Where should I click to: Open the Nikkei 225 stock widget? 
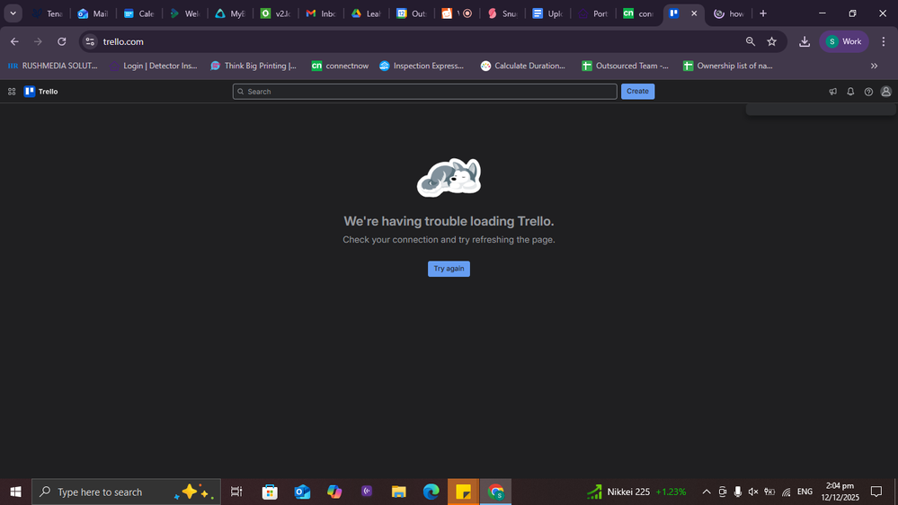636,492
